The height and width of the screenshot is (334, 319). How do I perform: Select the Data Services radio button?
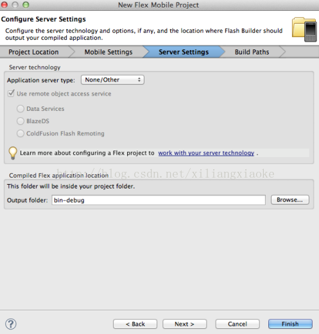21,109
